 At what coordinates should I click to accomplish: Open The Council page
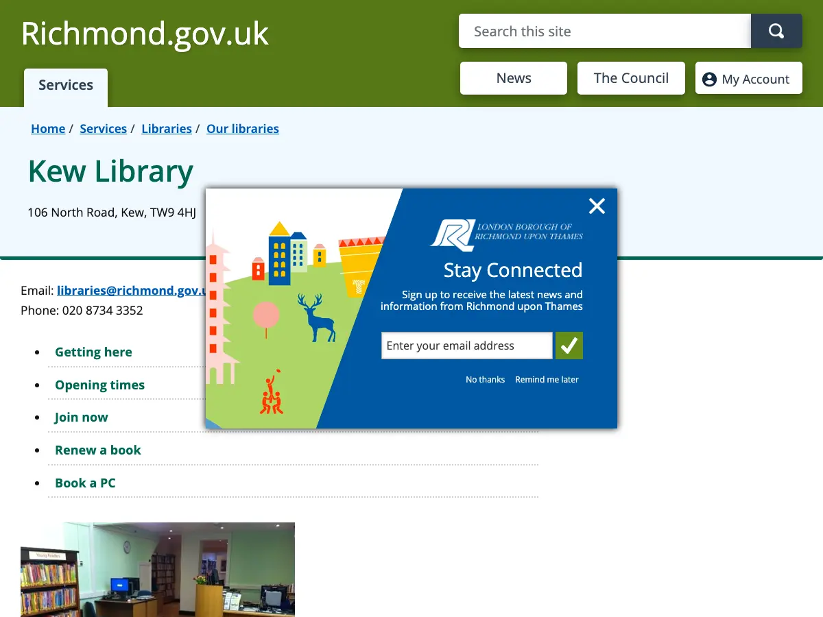631,78
